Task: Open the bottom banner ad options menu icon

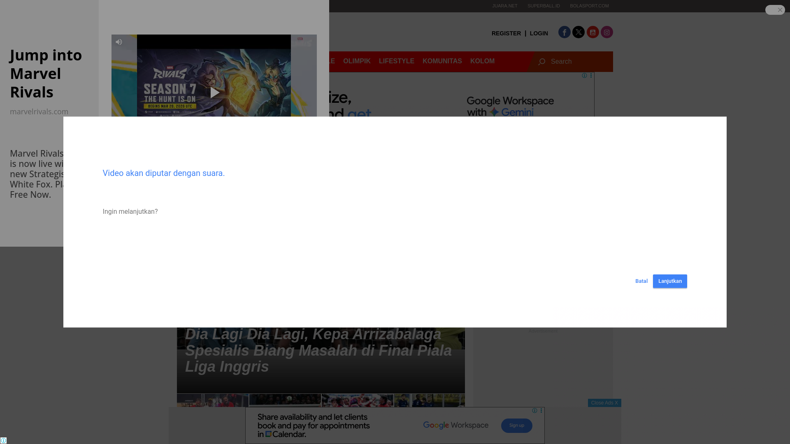Action: point(541,411)
